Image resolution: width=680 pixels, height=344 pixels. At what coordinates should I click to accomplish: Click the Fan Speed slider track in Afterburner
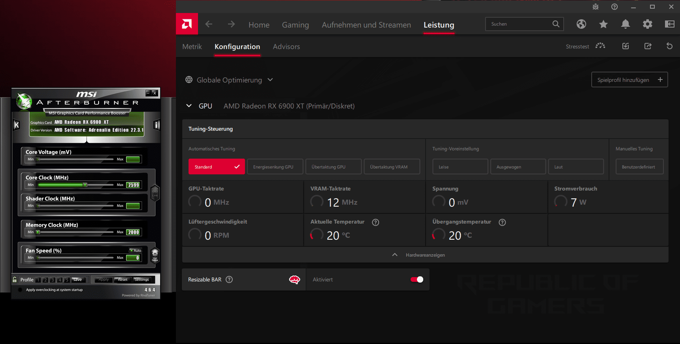76,257
